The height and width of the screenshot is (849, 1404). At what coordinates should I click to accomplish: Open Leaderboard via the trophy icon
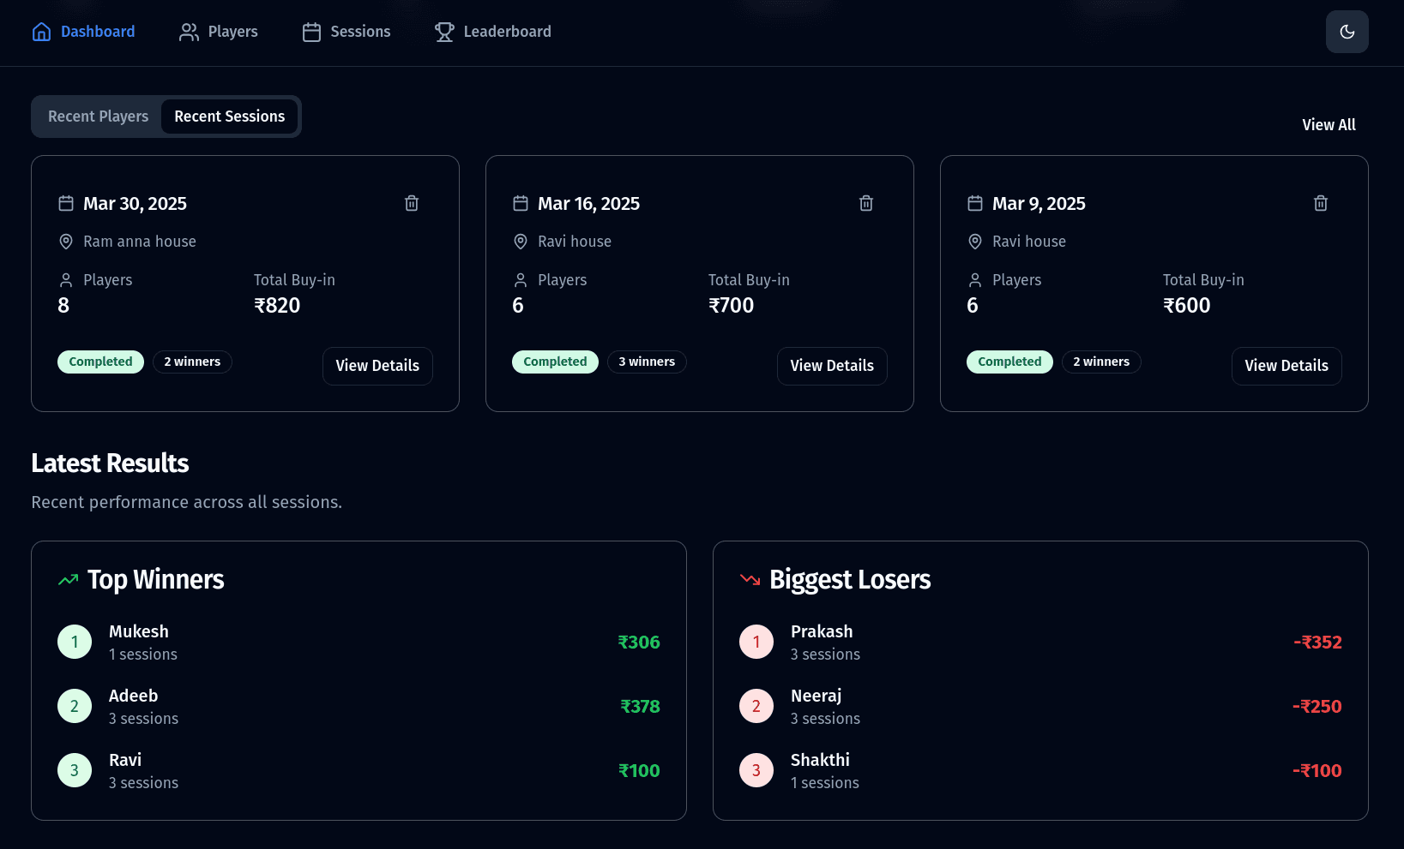(x=444, y=32)
